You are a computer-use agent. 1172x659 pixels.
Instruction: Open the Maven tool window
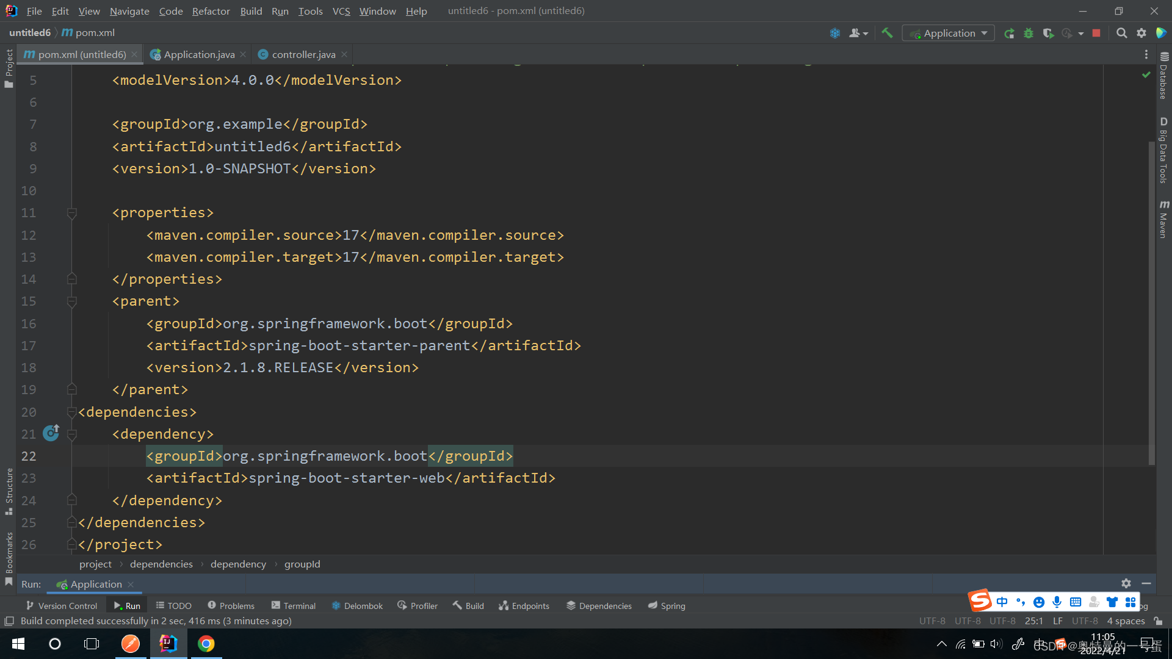(1163, 219)
